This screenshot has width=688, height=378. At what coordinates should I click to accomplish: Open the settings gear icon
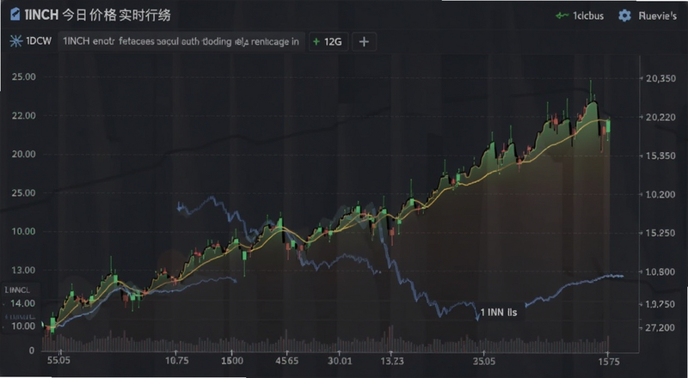pos(624,15)
